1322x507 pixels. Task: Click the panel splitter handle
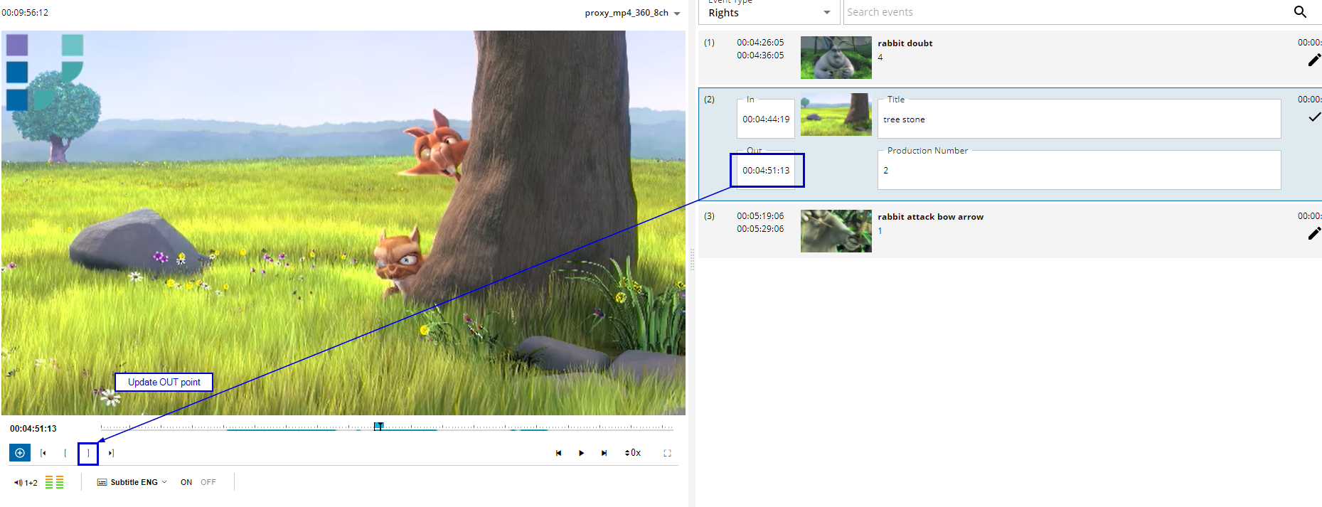tap(692, 260)
